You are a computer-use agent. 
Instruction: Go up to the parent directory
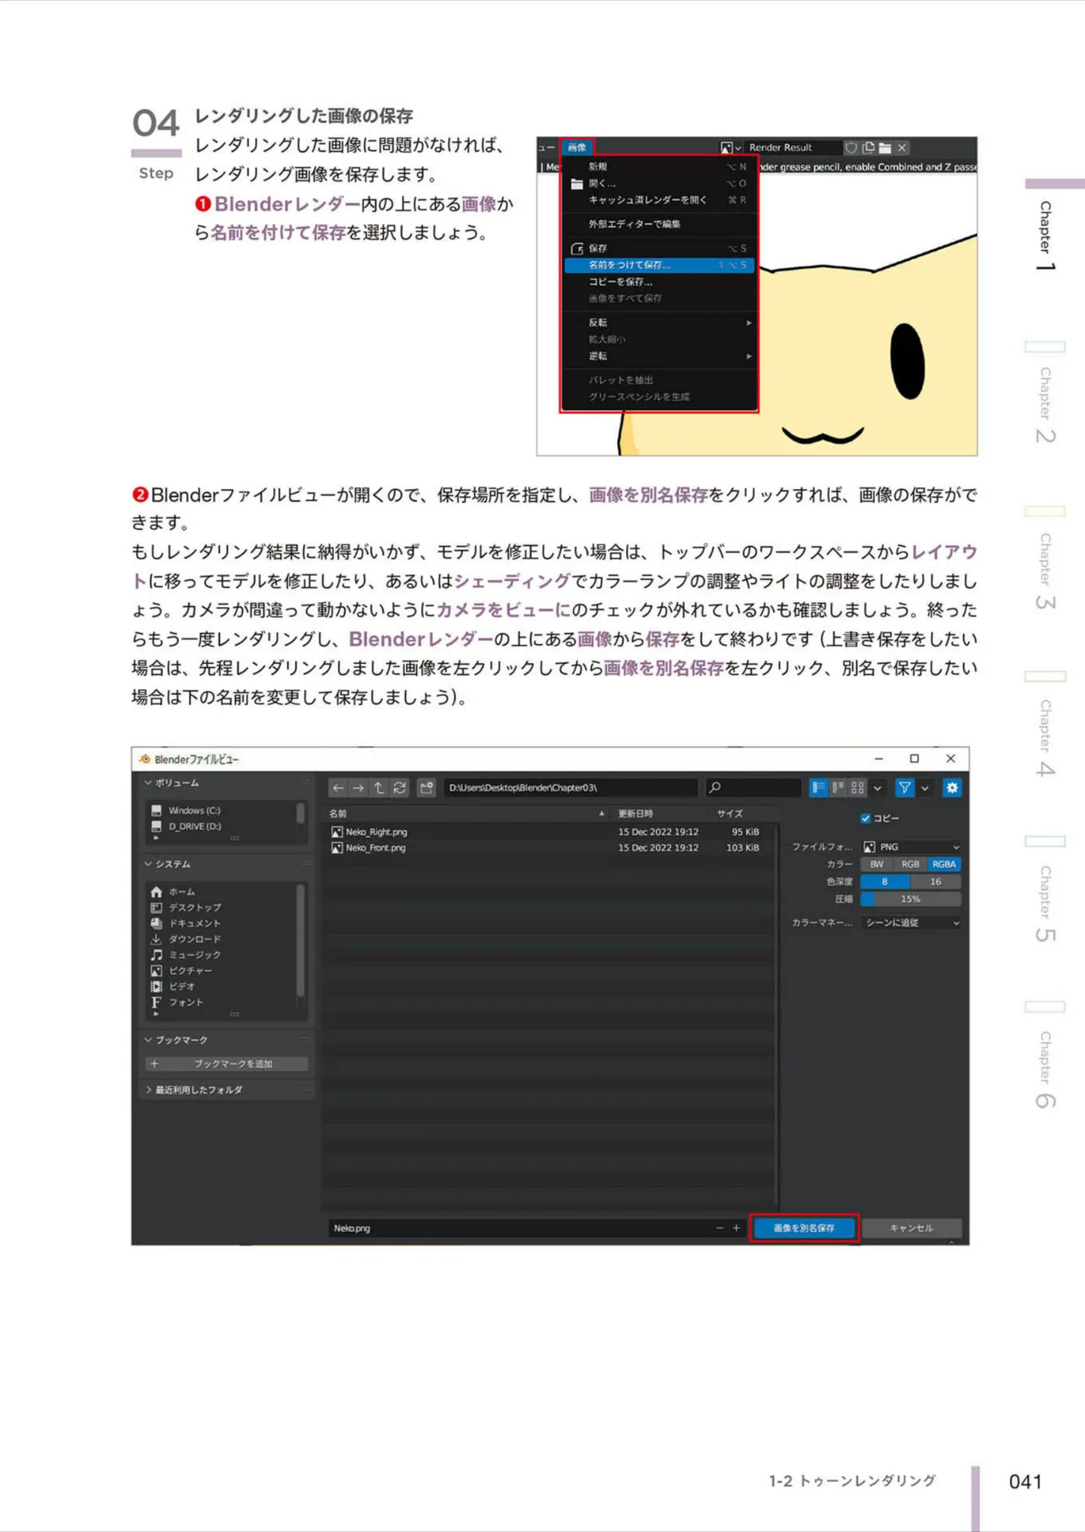(379, 788)
